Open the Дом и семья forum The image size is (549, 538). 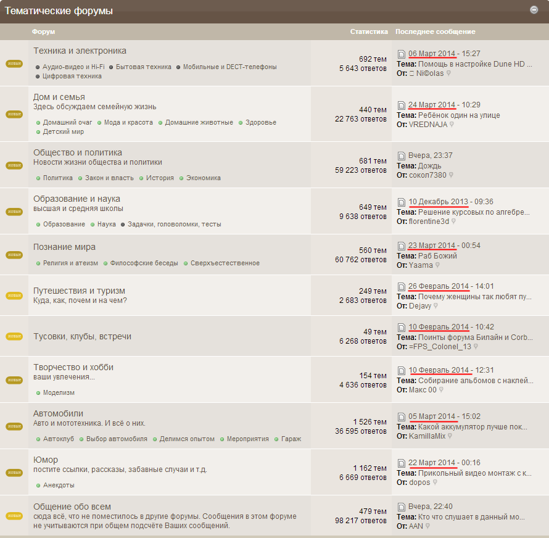click(59, 97)
